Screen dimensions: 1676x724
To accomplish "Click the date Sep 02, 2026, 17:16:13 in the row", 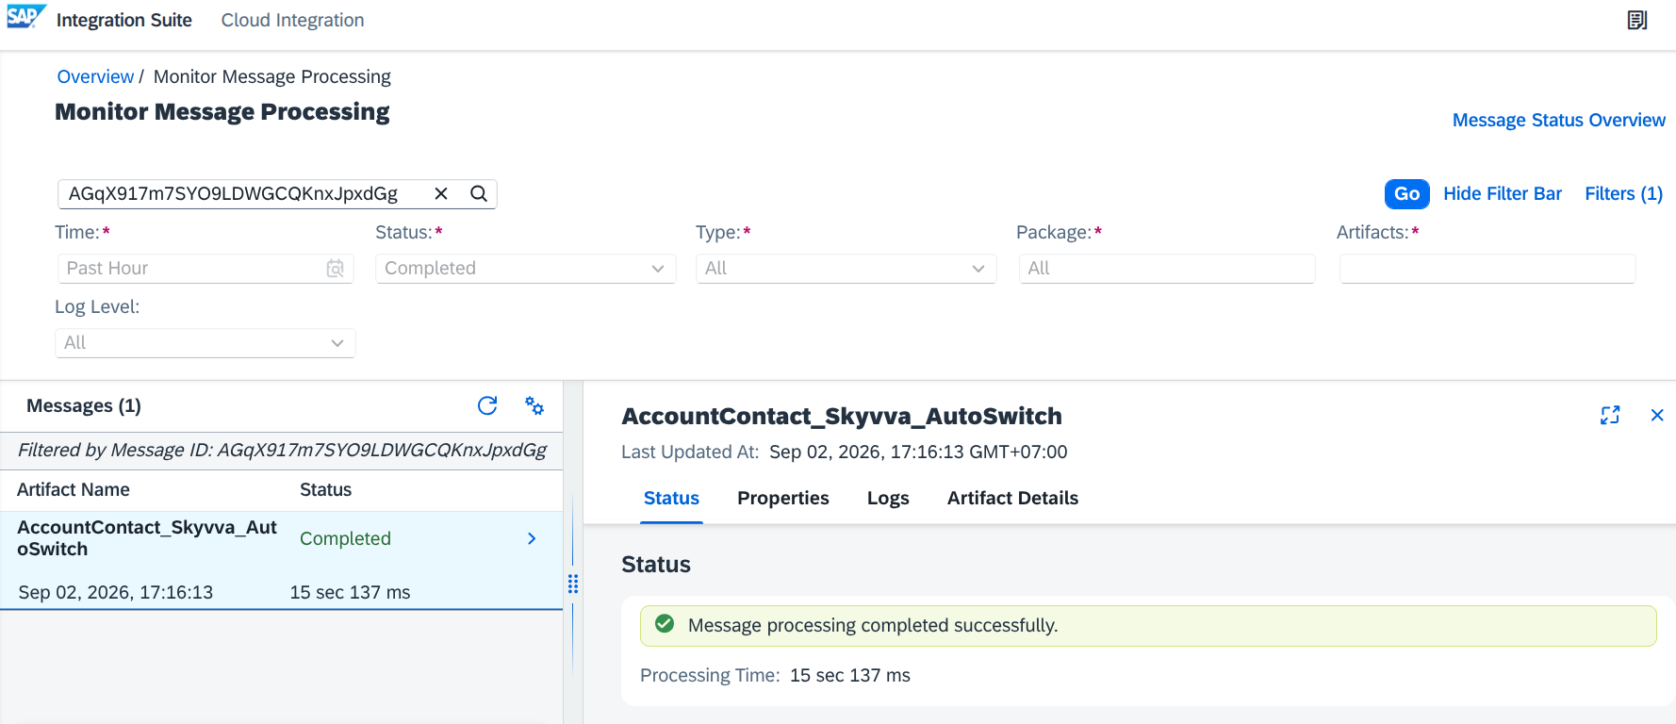I will tap(116, 592).
